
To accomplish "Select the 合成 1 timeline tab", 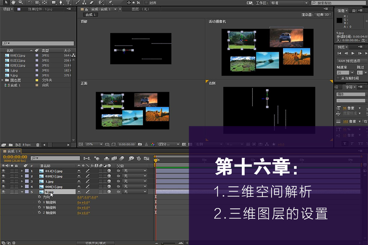I will click(x=12, y=151).
